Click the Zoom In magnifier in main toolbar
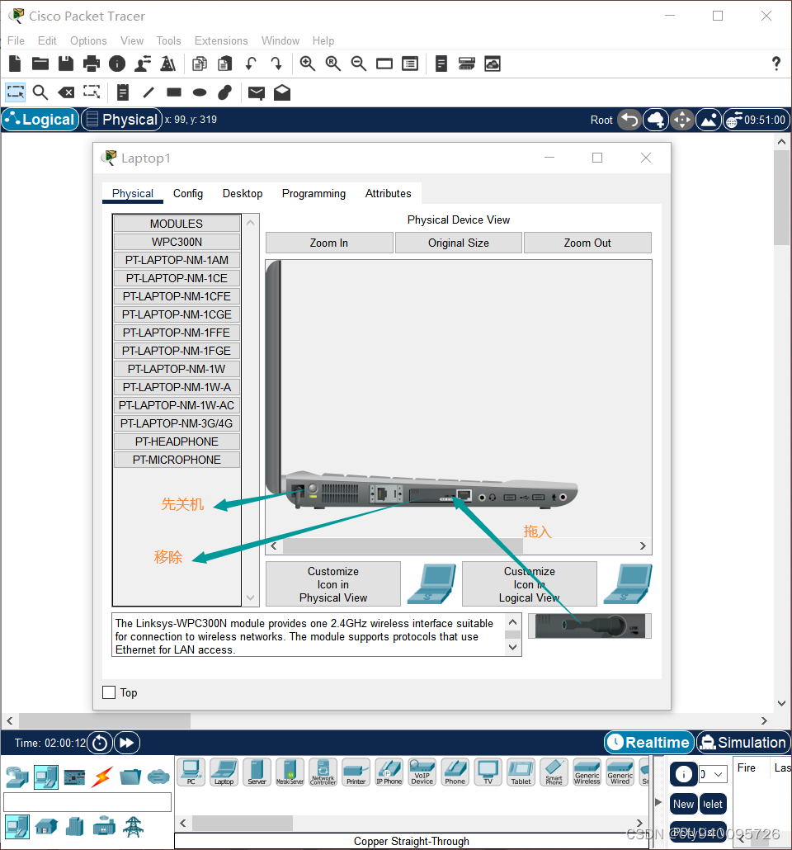 [x=308, y=64]
